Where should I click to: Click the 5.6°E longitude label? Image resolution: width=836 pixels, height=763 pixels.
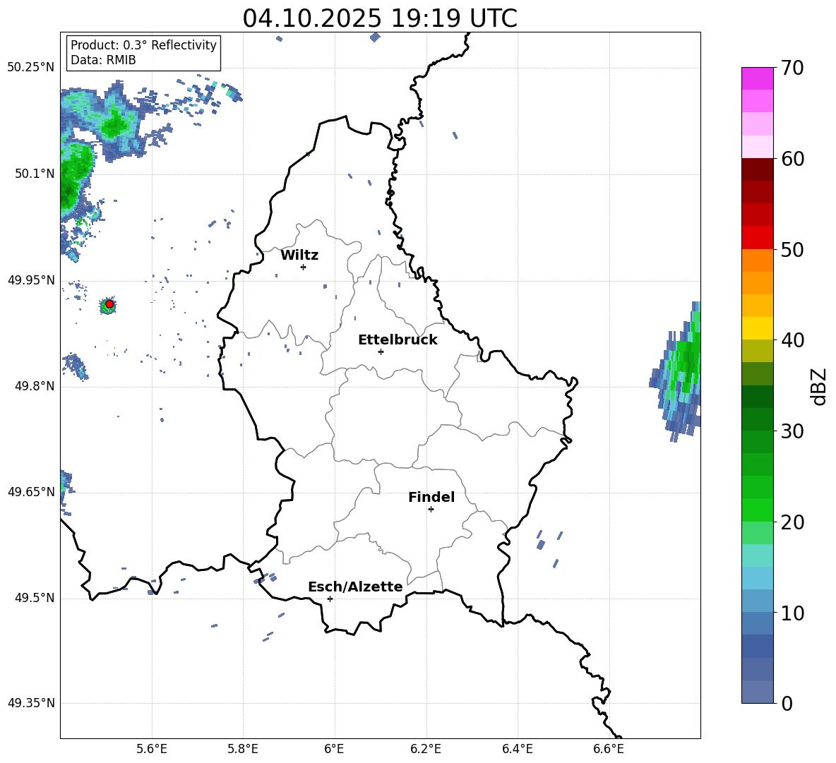pos(152,749)
